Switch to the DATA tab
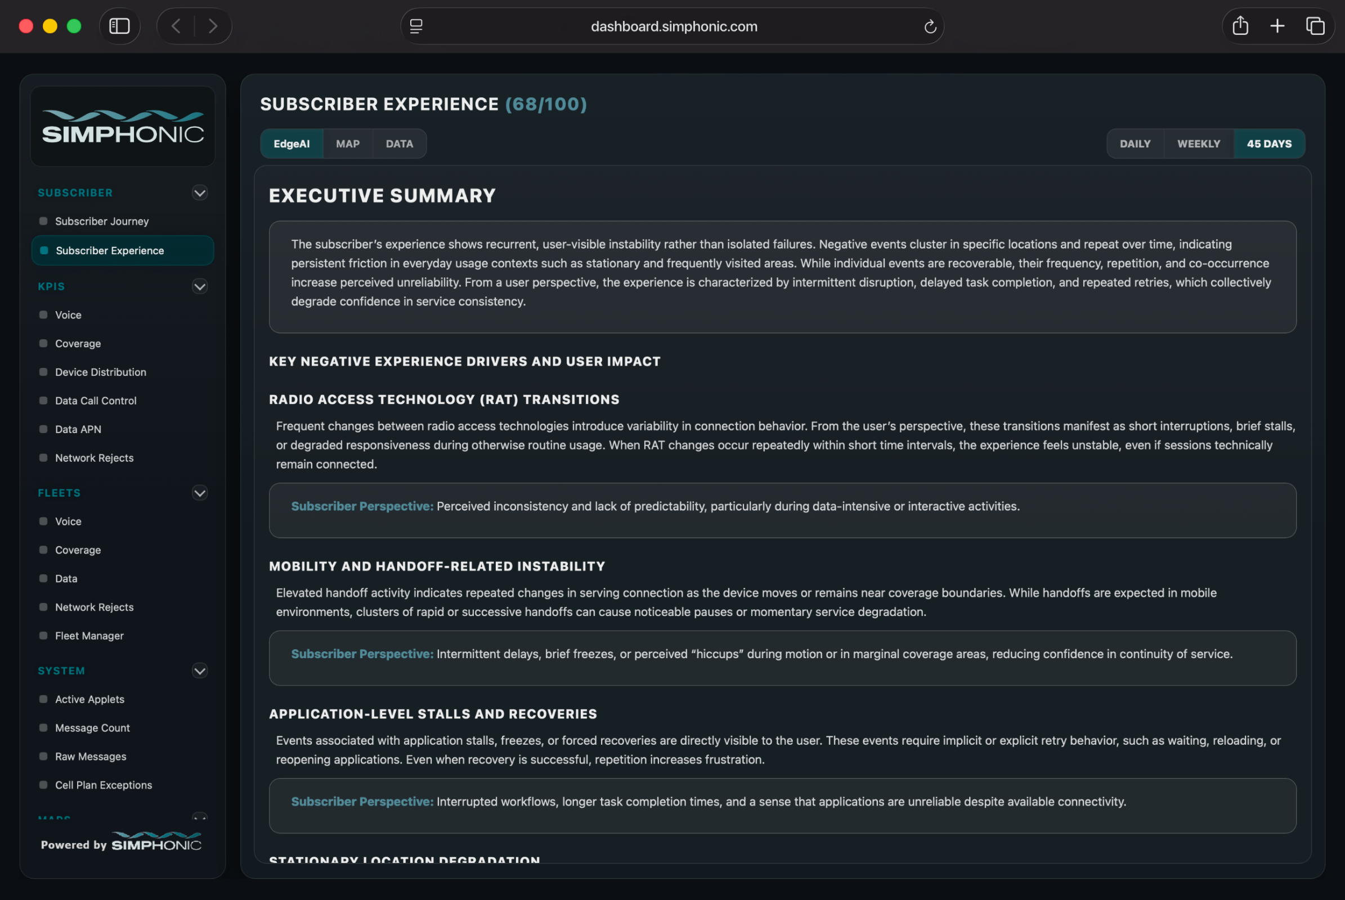The image size is (1345, 900). click(x=399, y=144)
